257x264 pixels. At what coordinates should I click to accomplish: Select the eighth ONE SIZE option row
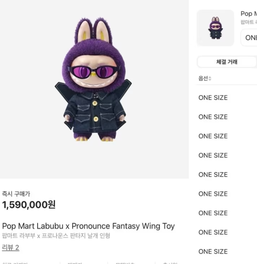pos(213,232)
